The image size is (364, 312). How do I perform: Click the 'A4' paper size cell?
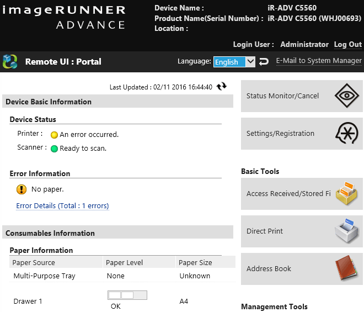pyautogui.click(x=184, y=302)
